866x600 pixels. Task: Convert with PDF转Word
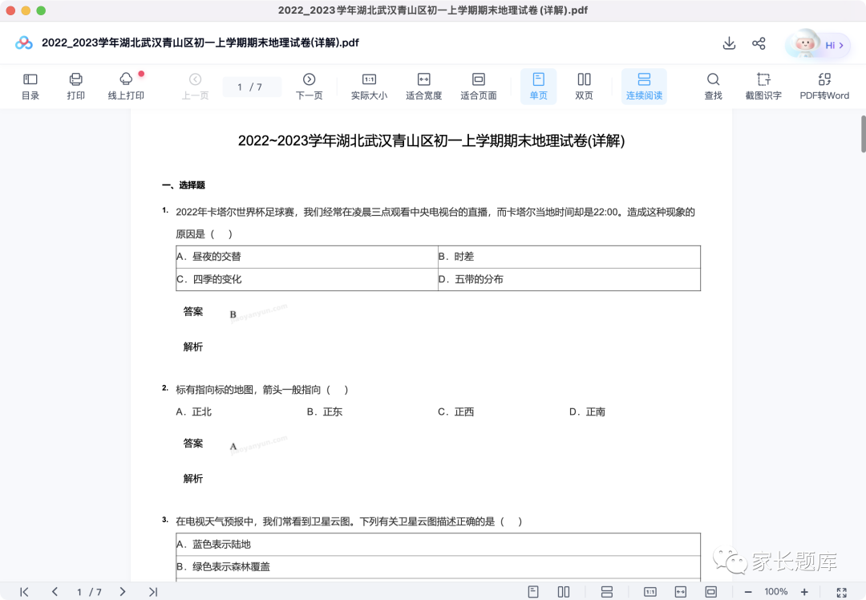(x=824, y=87)
